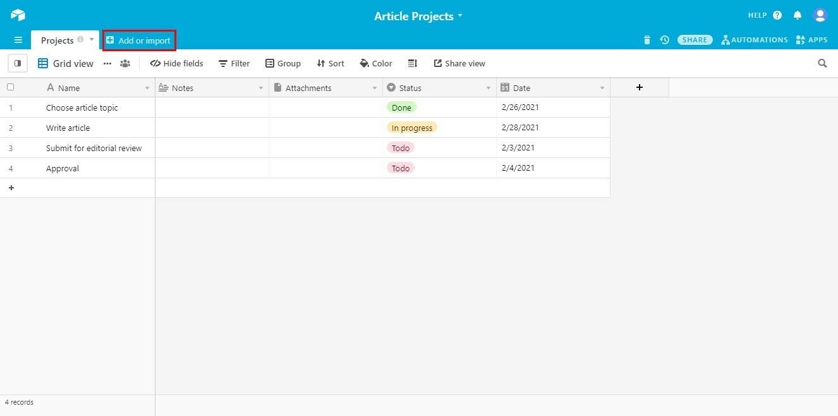
Task: Select date cell 2/26/2021
Action: (554, 107)
